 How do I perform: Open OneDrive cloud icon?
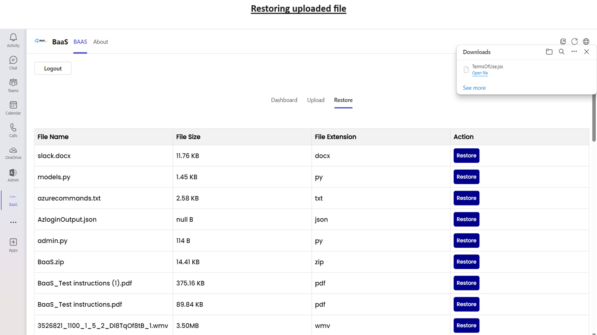point(13,150)
